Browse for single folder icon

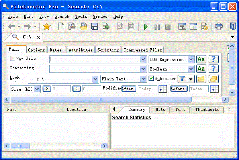201,79
